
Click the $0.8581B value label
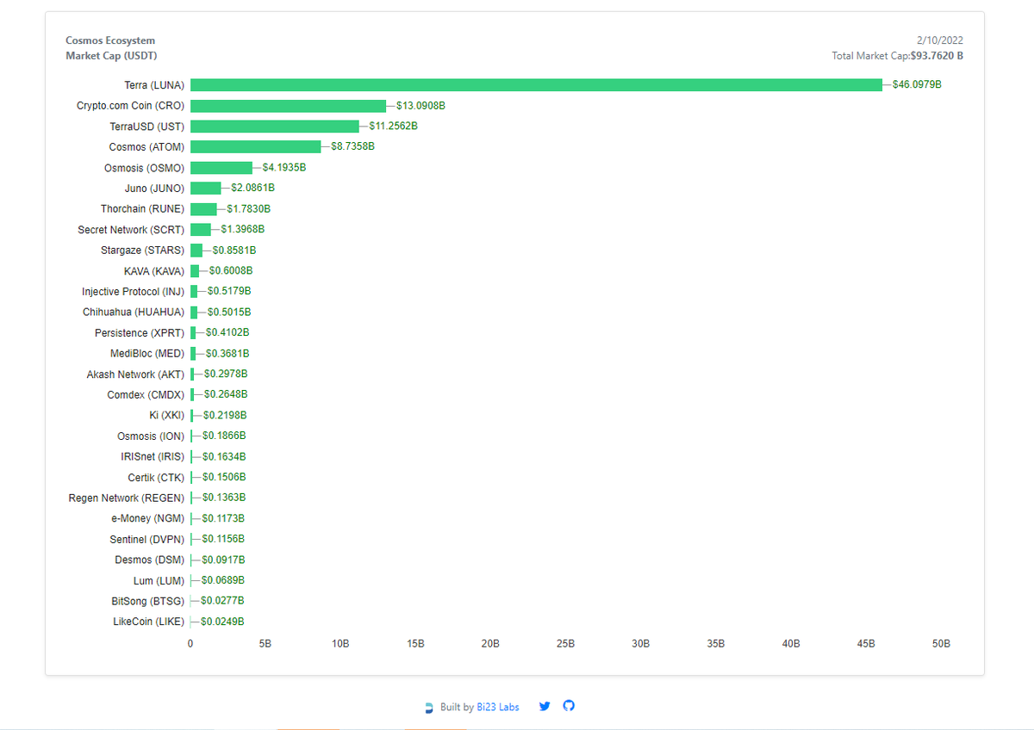tap(234, 251)
